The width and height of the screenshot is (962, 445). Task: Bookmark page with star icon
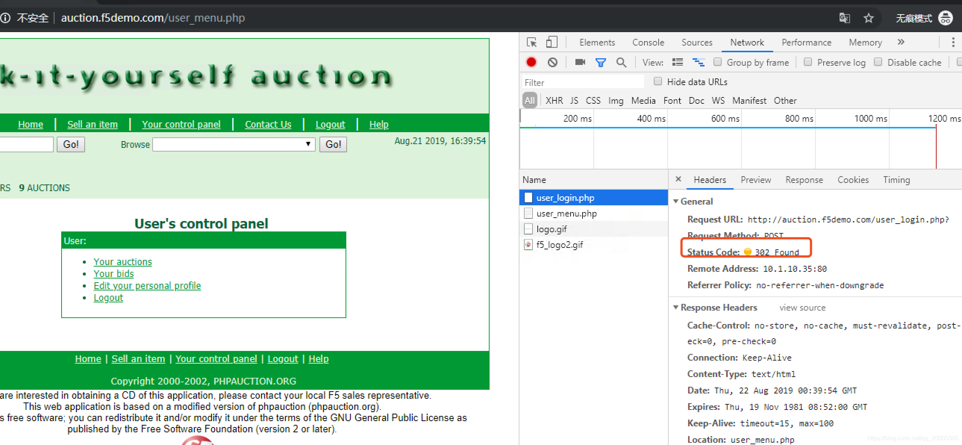(868, 18)
